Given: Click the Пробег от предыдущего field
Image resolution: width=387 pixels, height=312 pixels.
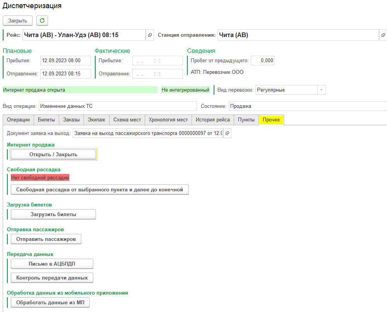Looking at the screenshot, I should coord(262,61).
